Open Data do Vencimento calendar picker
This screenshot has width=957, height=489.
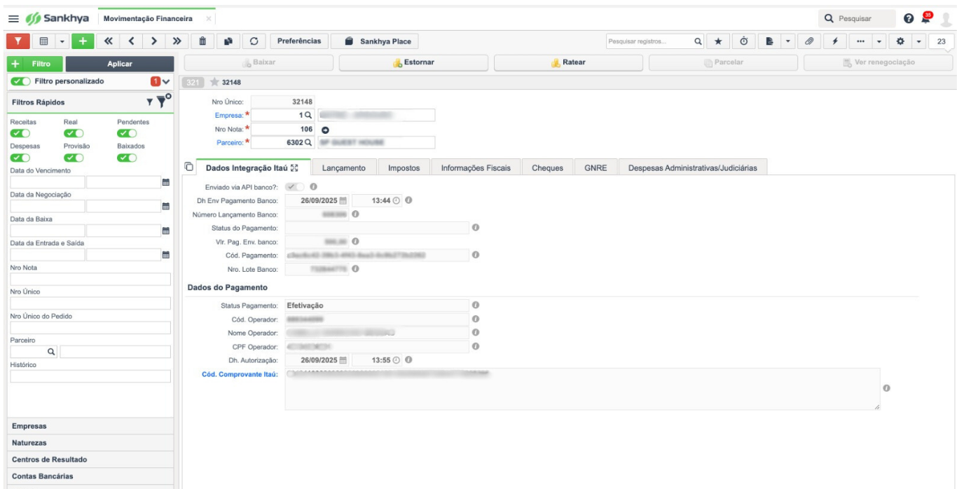[166, 182]
